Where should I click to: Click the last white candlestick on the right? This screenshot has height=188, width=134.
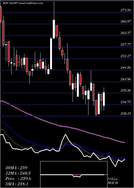[x=104, y=99]
